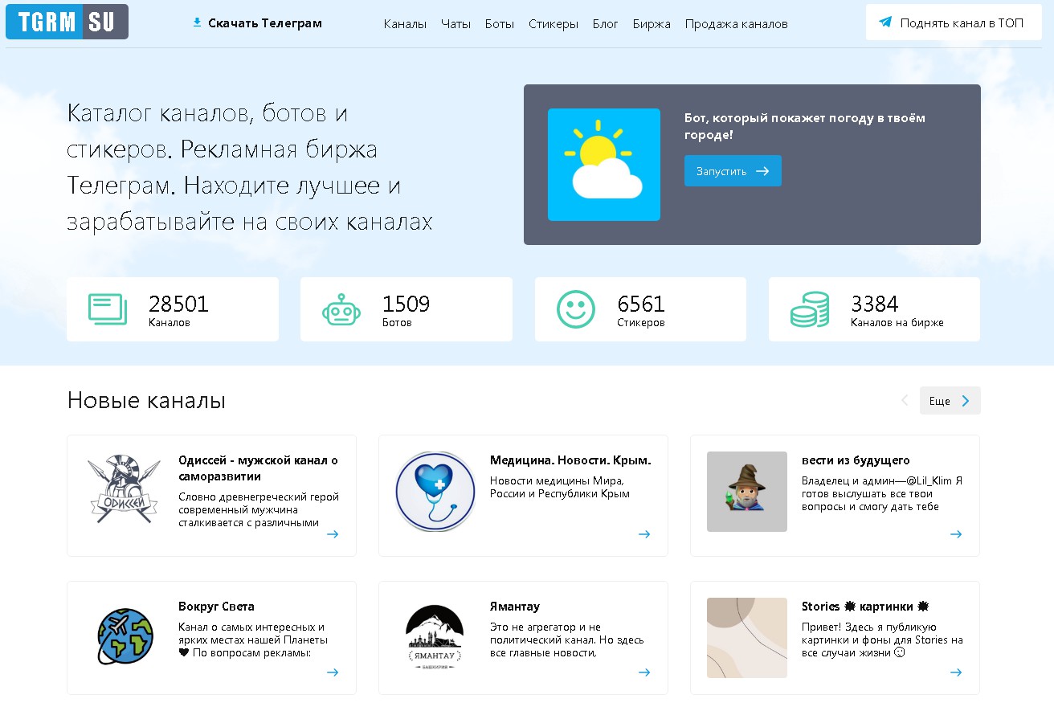Open the Ямантау mountain logo avatar
This screenshot has width=1054, height=711.
[x=435, y=638]
